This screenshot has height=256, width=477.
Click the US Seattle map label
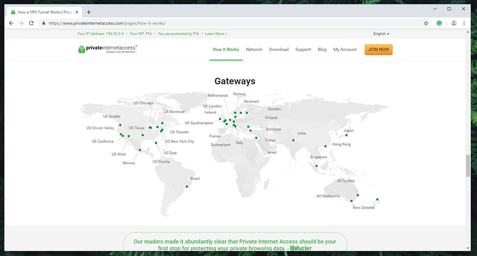(112, 116)
